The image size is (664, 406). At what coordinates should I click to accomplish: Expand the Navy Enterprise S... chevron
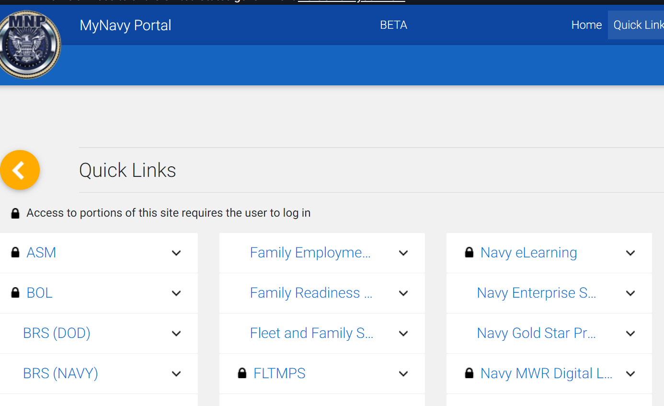(630, 293)
